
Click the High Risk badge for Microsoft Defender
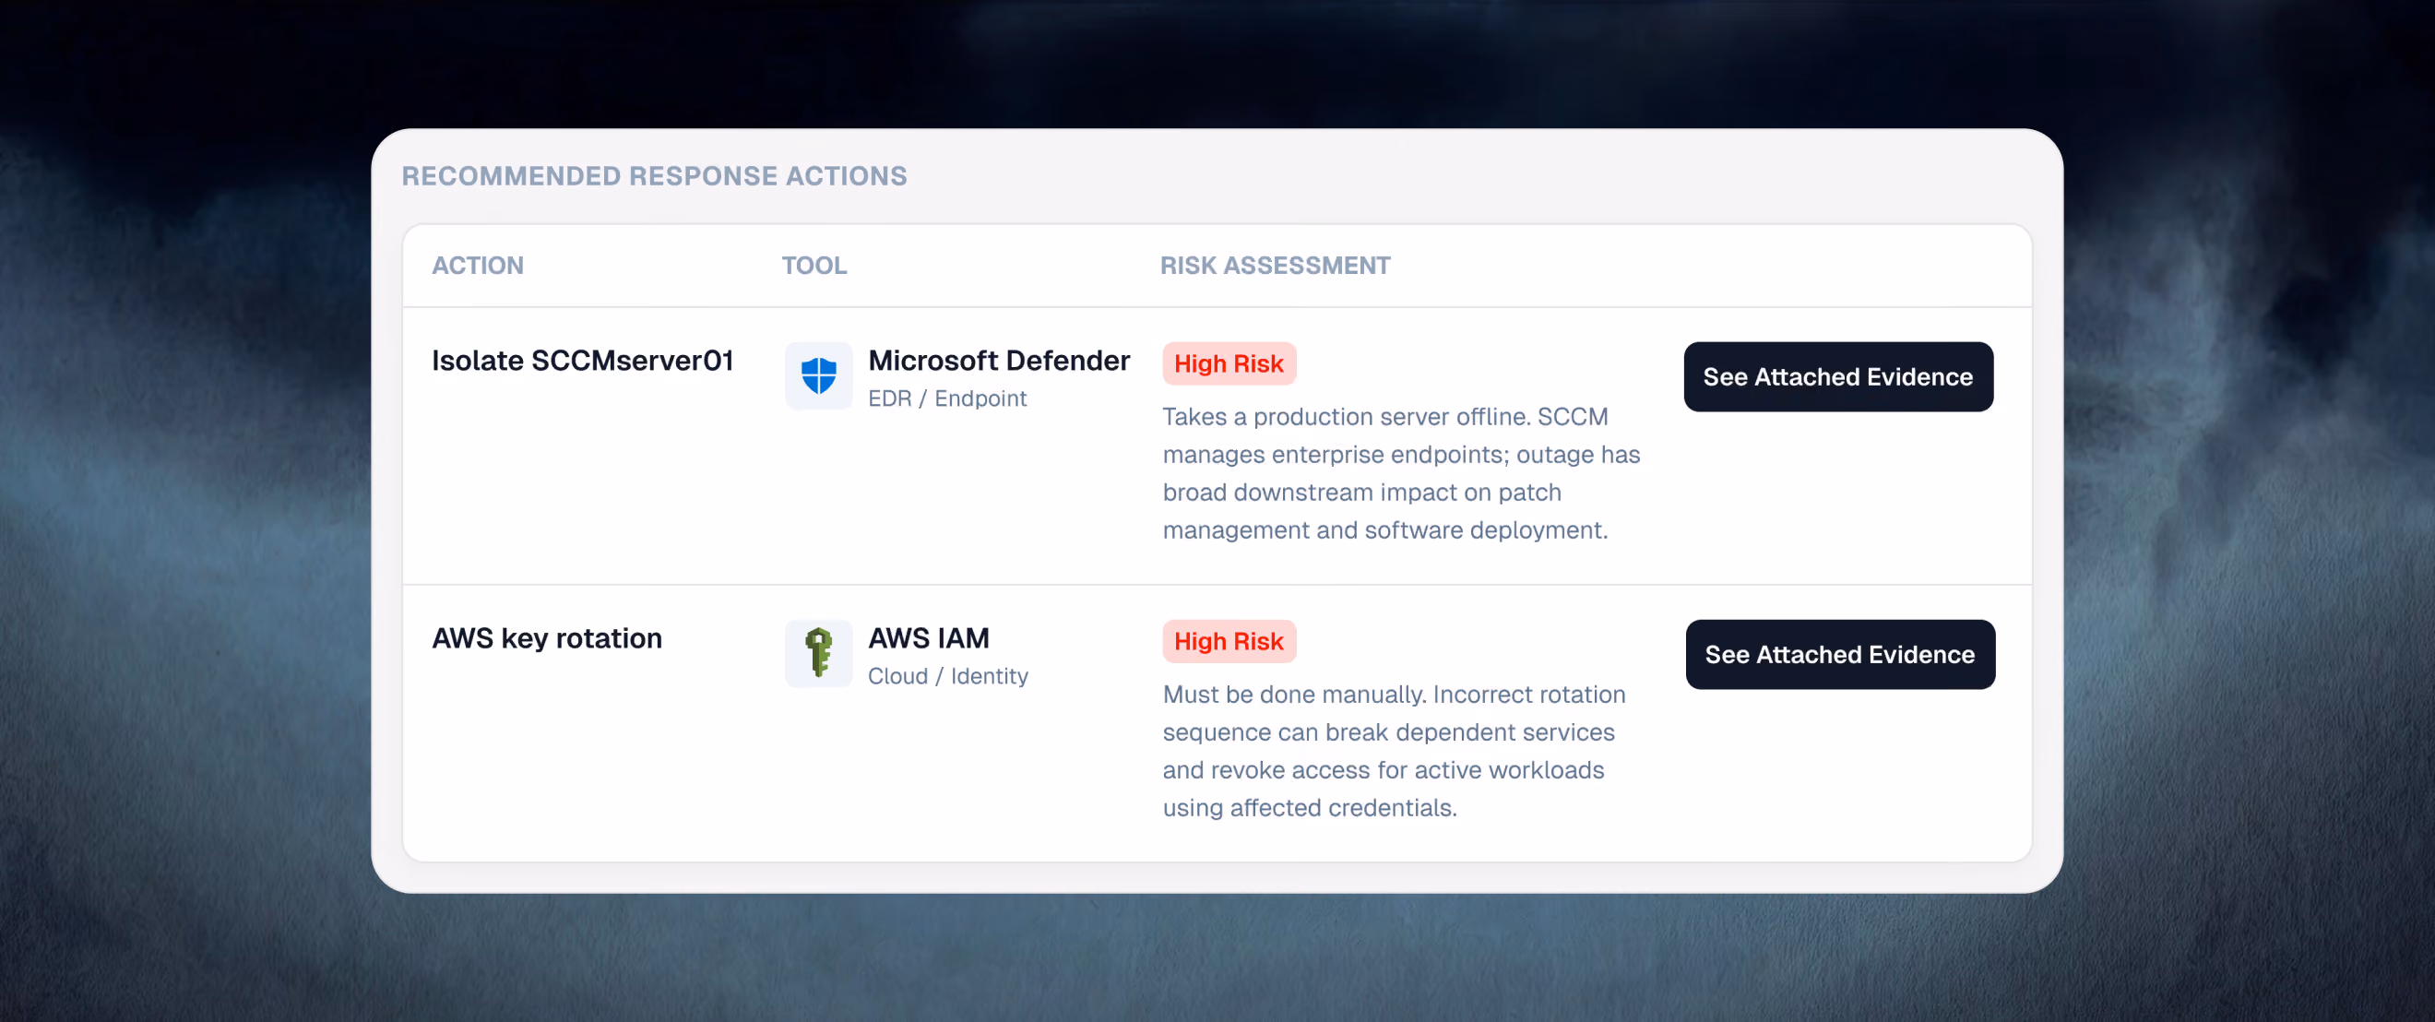[1228, 364]
